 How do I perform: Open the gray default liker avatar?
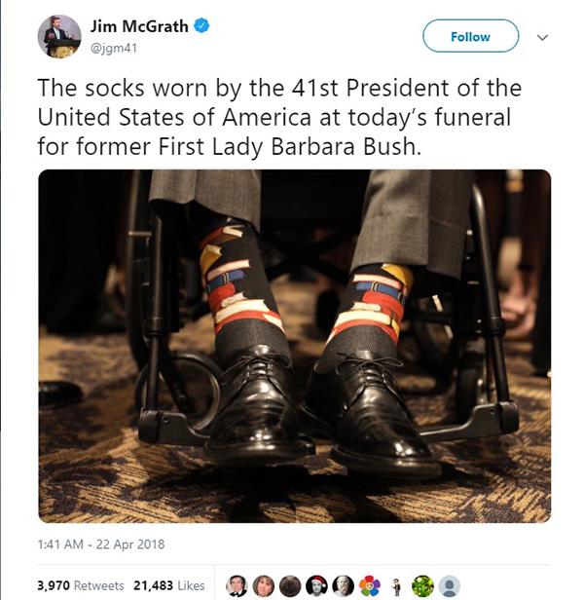(449, 585)
